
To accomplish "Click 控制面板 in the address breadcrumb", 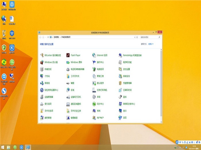I will (x=56, y=37).
